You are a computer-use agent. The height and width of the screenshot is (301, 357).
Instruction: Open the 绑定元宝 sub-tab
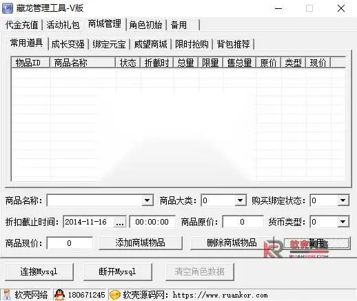(x=109, y=44)
